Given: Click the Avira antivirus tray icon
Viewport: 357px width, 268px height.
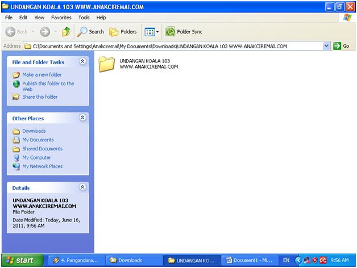Looking at the screenshot, I should pos(323,260).
